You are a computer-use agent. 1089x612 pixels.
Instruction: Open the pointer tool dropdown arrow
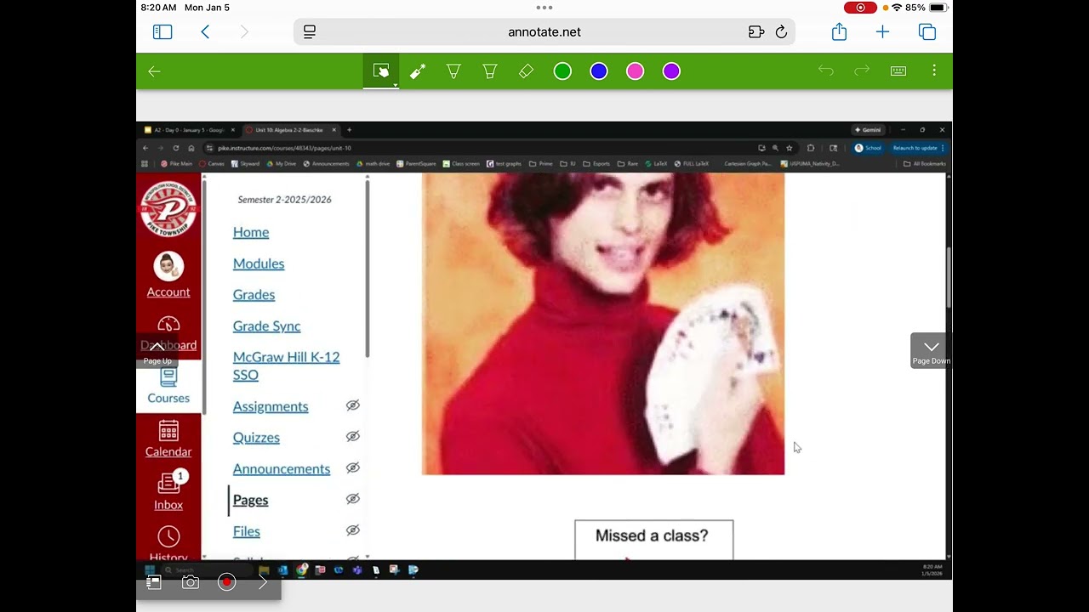[395, 85]
